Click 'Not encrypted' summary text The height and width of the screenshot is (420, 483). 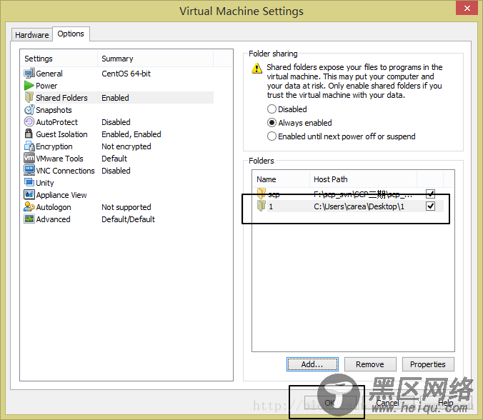(126, 146)
